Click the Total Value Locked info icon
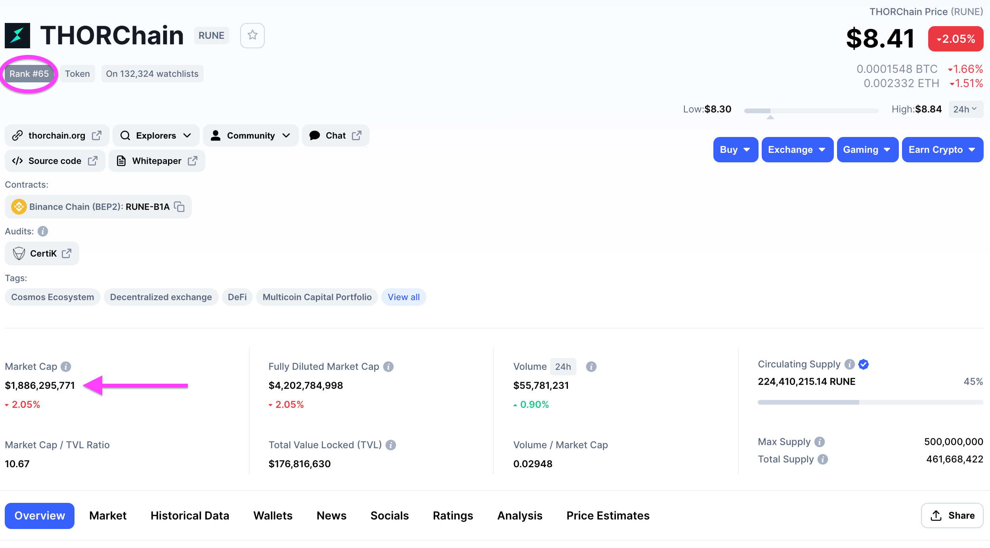 click(x=391, y=445)
